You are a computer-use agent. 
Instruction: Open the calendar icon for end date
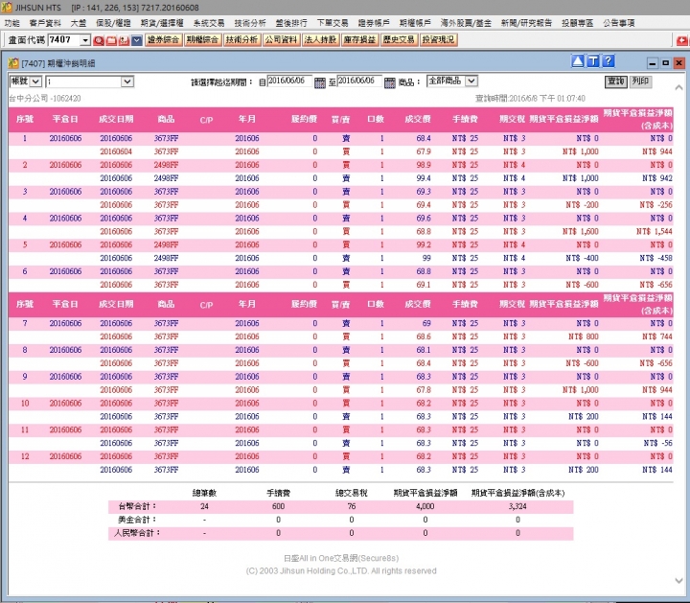pos(390,82)
